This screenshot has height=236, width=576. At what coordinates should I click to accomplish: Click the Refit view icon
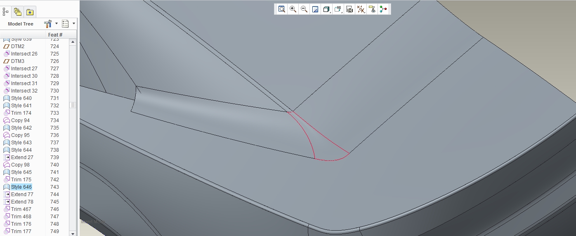[x=282, y=9]
